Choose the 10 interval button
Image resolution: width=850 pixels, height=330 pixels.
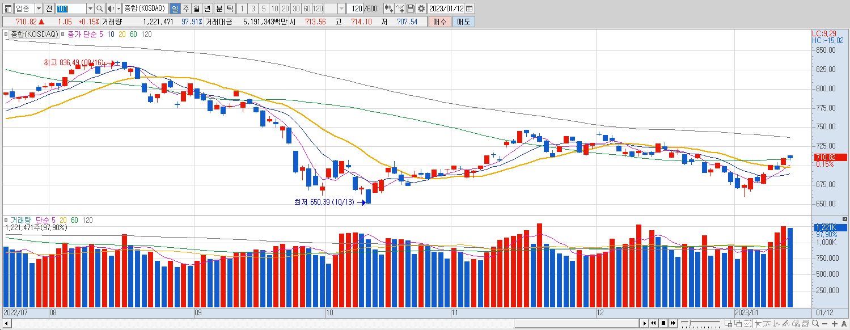tap(274, 9)
